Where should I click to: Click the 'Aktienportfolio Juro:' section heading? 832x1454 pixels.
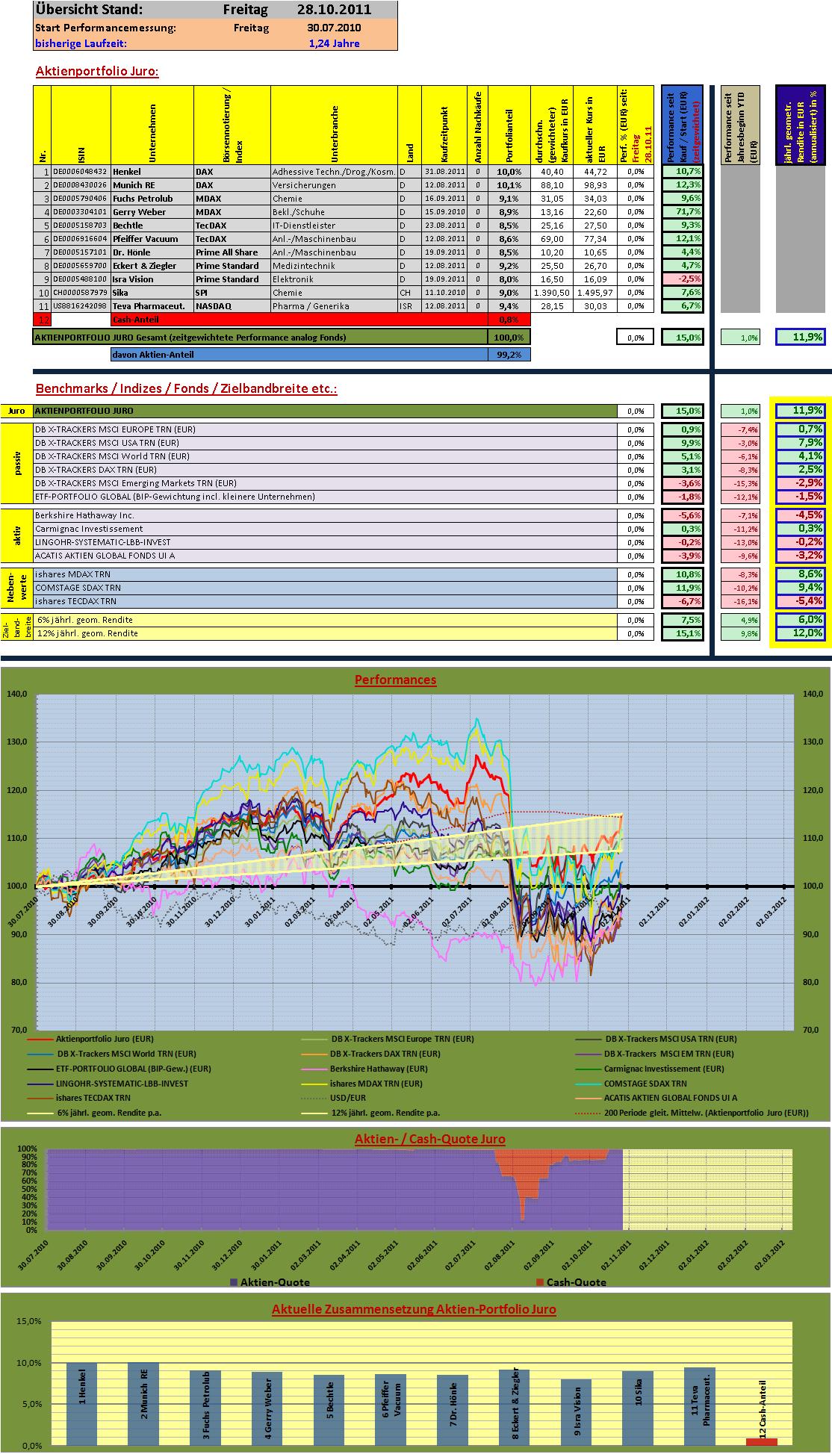(x=97, y=72)
